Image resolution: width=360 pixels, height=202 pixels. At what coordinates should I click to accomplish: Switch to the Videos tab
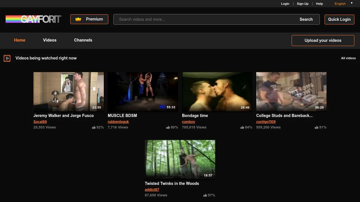[49, 40]
